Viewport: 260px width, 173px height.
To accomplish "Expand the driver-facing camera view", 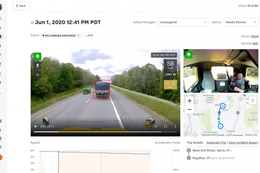I will point(253,87).
